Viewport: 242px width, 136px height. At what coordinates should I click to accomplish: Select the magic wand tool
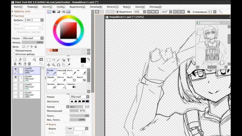point(58,60)
